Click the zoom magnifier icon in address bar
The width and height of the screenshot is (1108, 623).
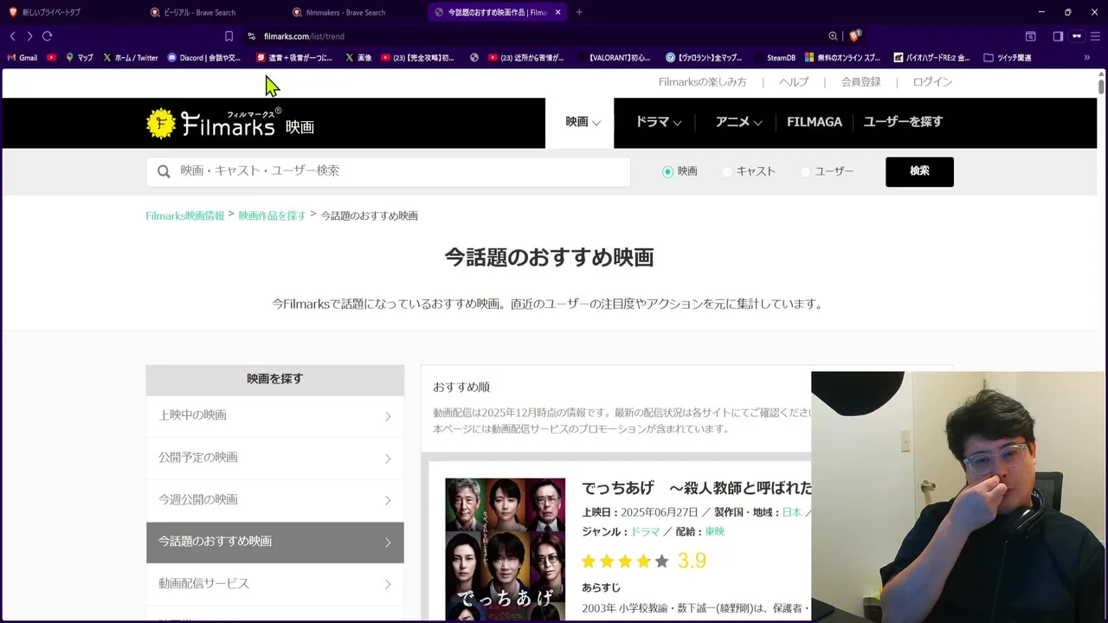(833, 36)
